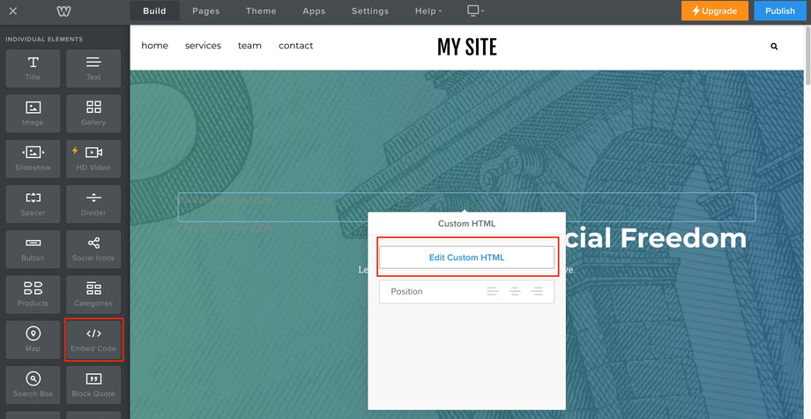This screenshot has height=419, width=811.
Task: Switch to the Build tab
Action: pos(154,11)
